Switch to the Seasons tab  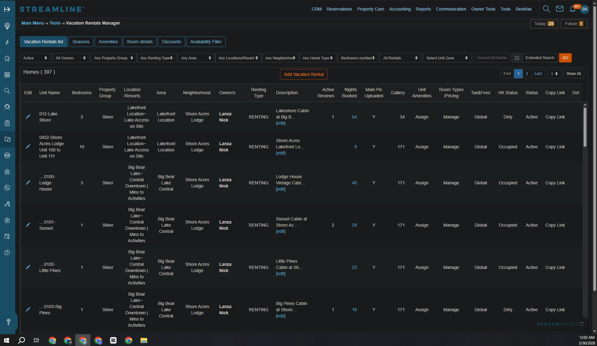point(81,42)
